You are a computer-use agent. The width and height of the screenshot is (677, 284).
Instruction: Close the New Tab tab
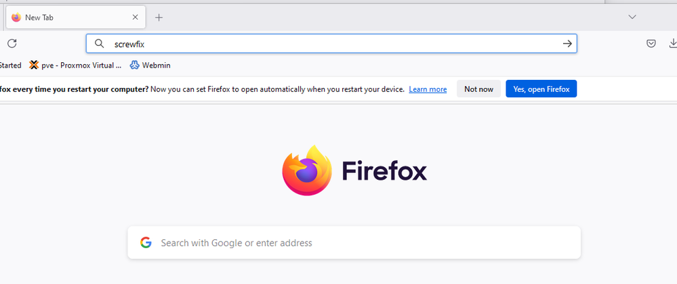tap(136, 18)
